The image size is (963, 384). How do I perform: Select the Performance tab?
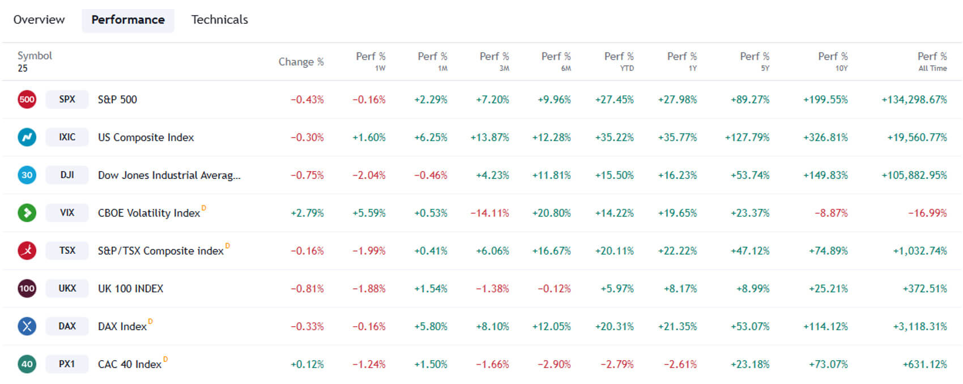[x=128, y=20]
